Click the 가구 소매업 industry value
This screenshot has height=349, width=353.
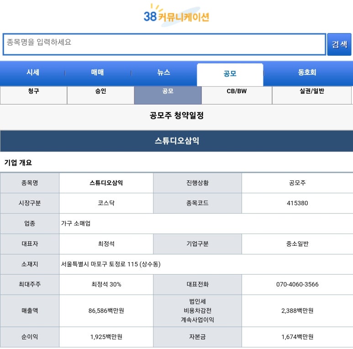point(76,223)
